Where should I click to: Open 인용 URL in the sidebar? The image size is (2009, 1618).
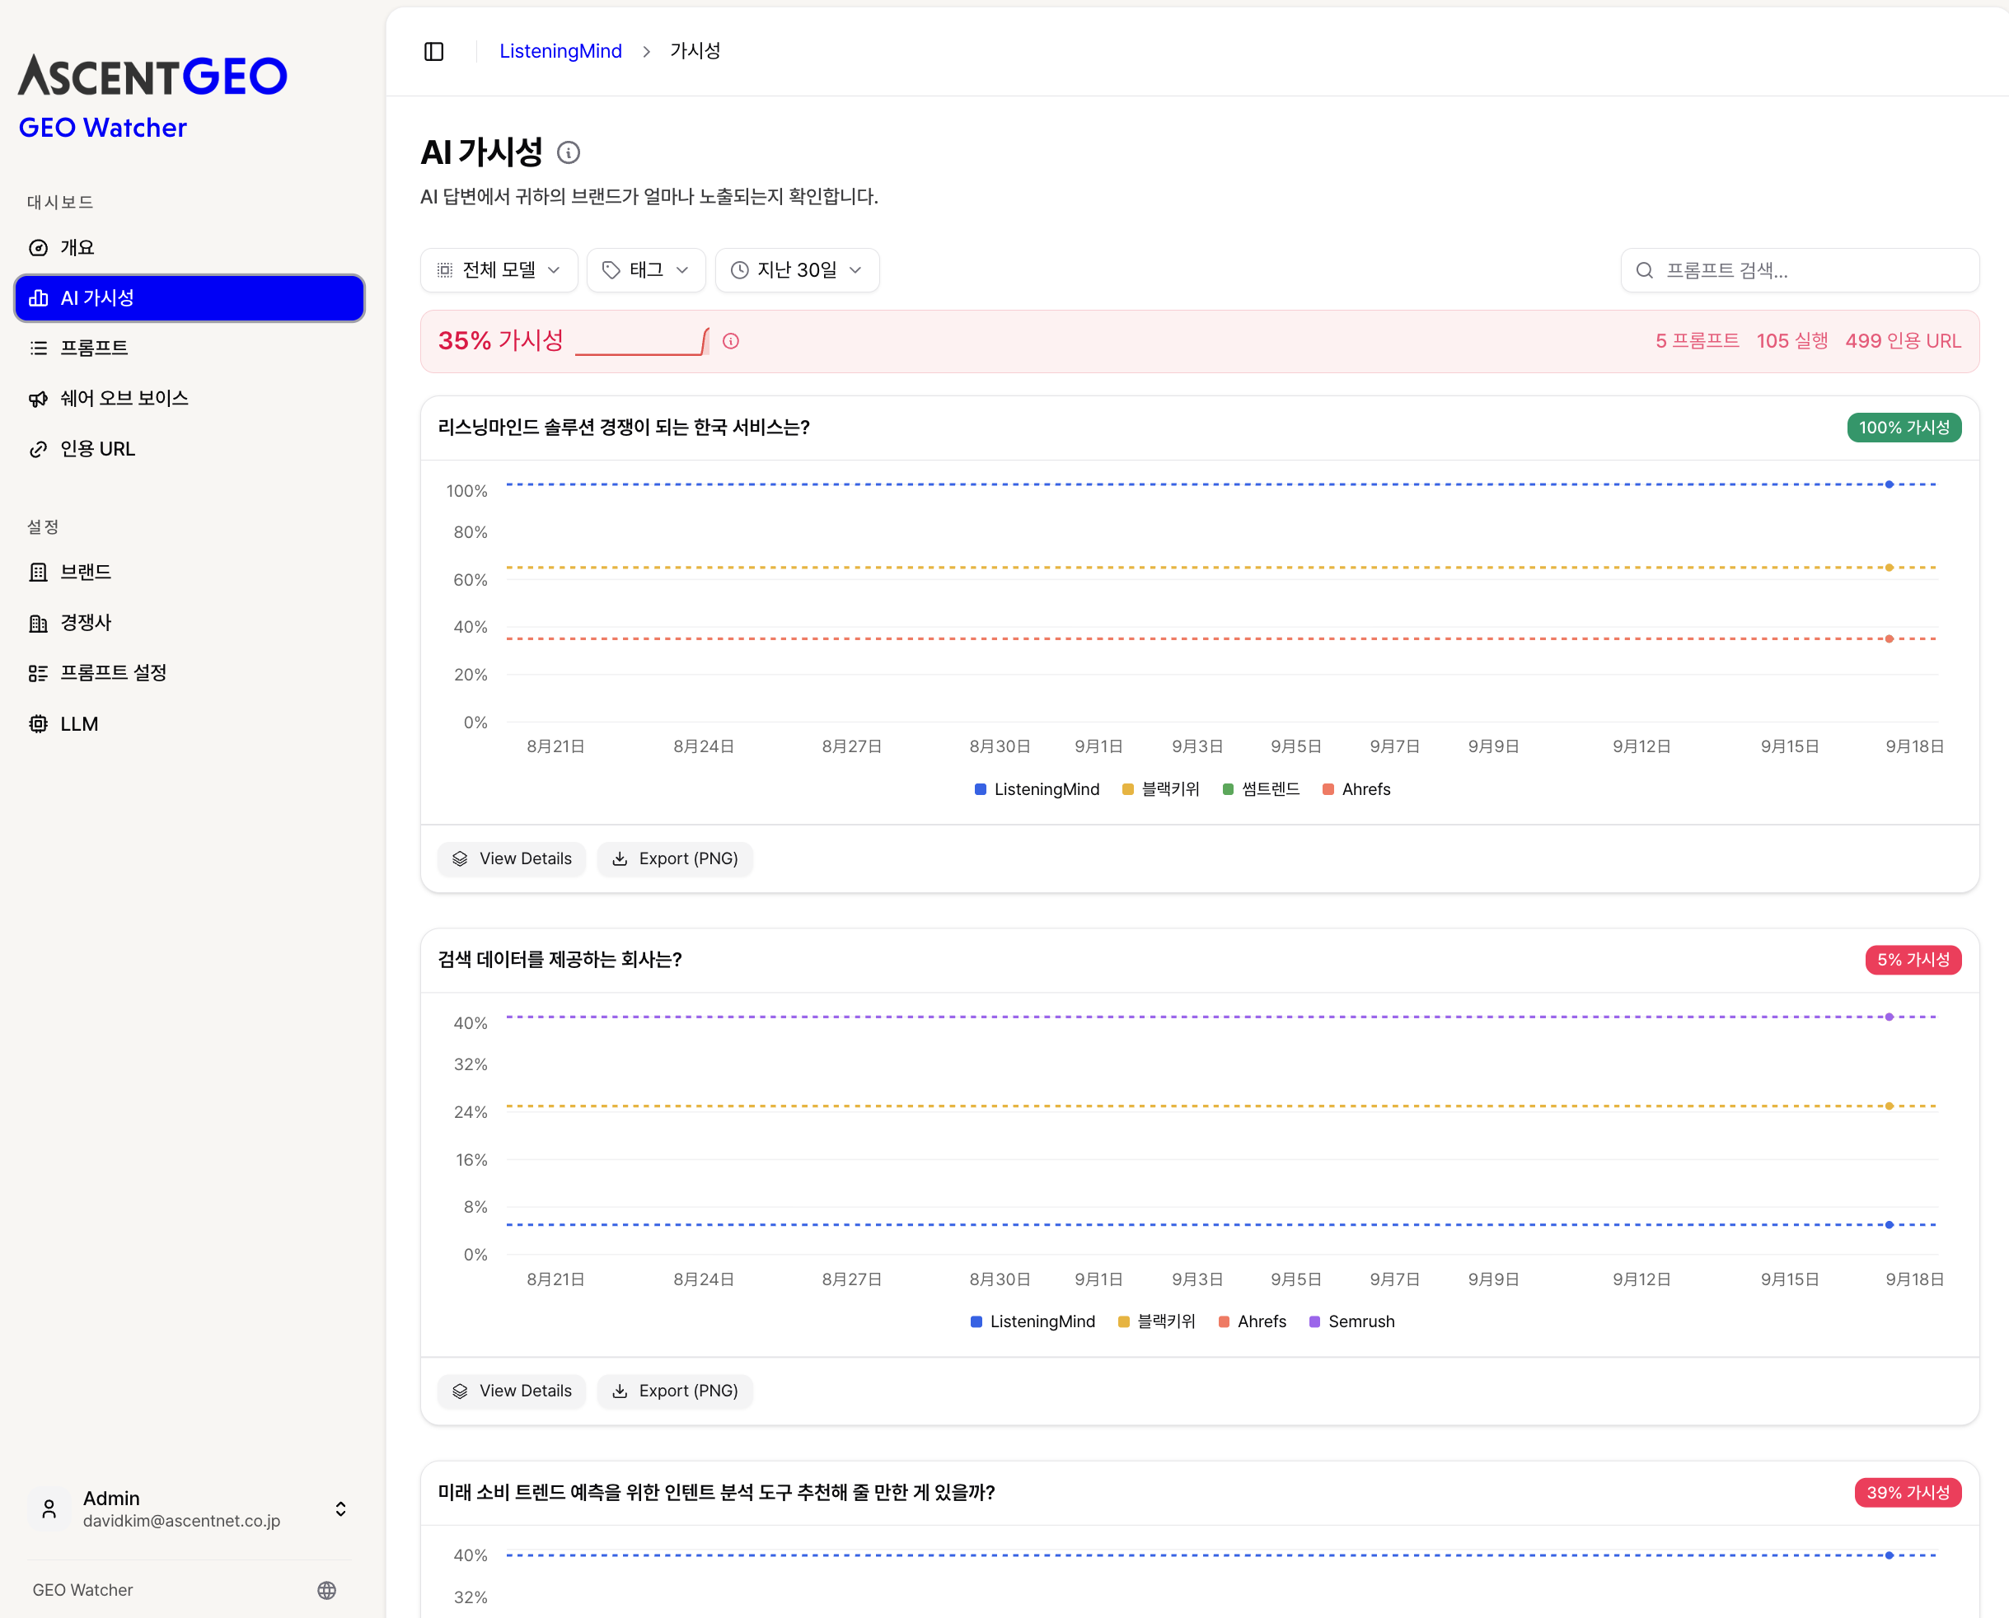tap(190, 449)
